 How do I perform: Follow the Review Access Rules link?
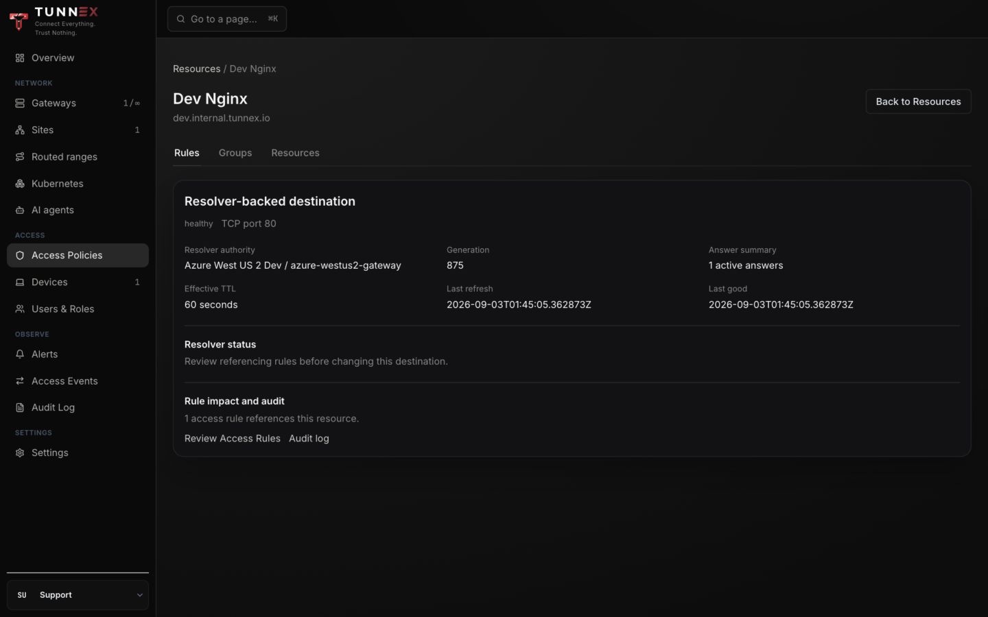coord(233,439)
